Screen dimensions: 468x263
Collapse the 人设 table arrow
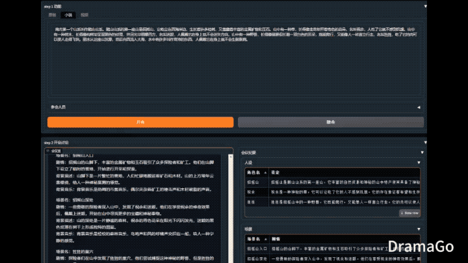click(419, 163)
